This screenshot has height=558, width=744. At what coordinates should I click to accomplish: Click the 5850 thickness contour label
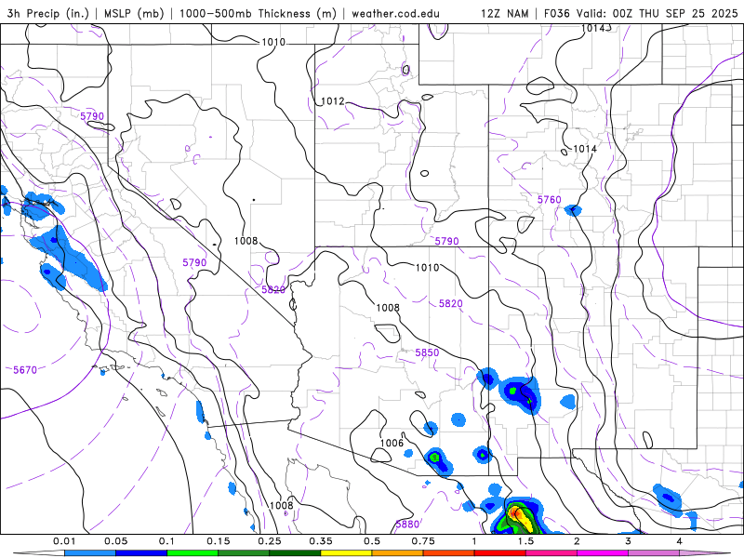(427, 352)
